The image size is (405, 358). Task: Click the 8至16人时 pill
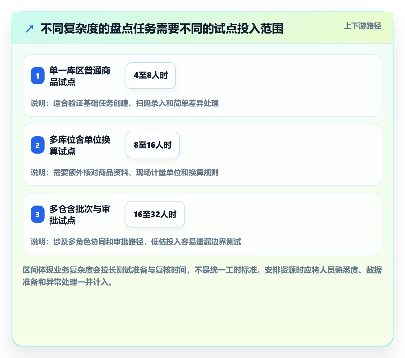pos(153,145)
